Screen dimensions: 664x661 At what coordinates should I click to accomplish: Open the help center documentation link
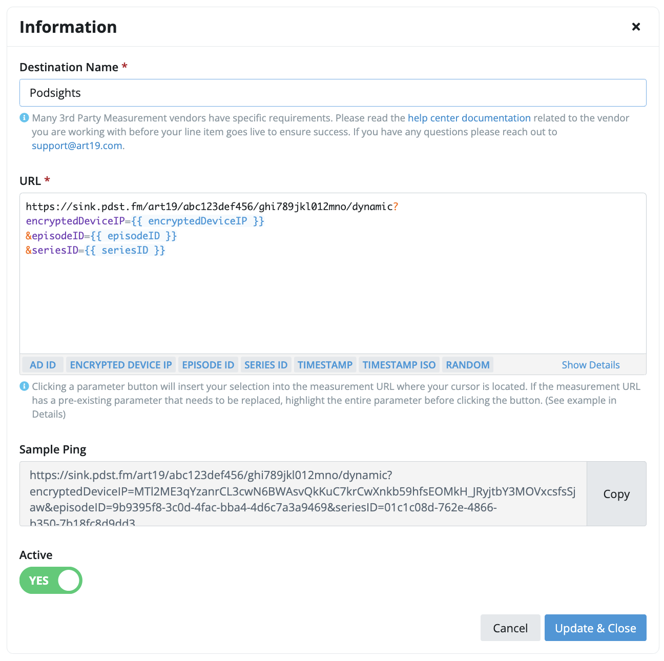(x=469, y=118)
